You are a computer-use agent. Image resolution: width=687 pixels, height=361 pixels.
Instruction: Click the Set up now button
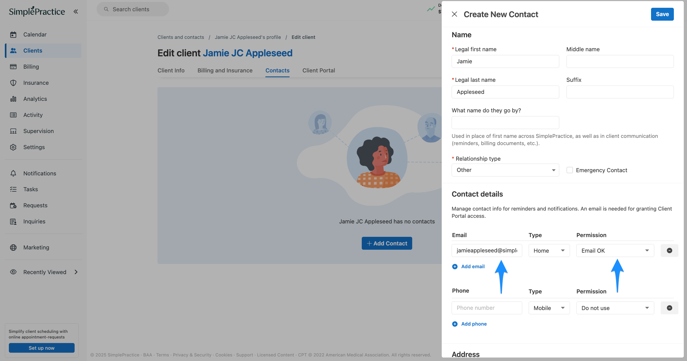[x=42, y=348]
